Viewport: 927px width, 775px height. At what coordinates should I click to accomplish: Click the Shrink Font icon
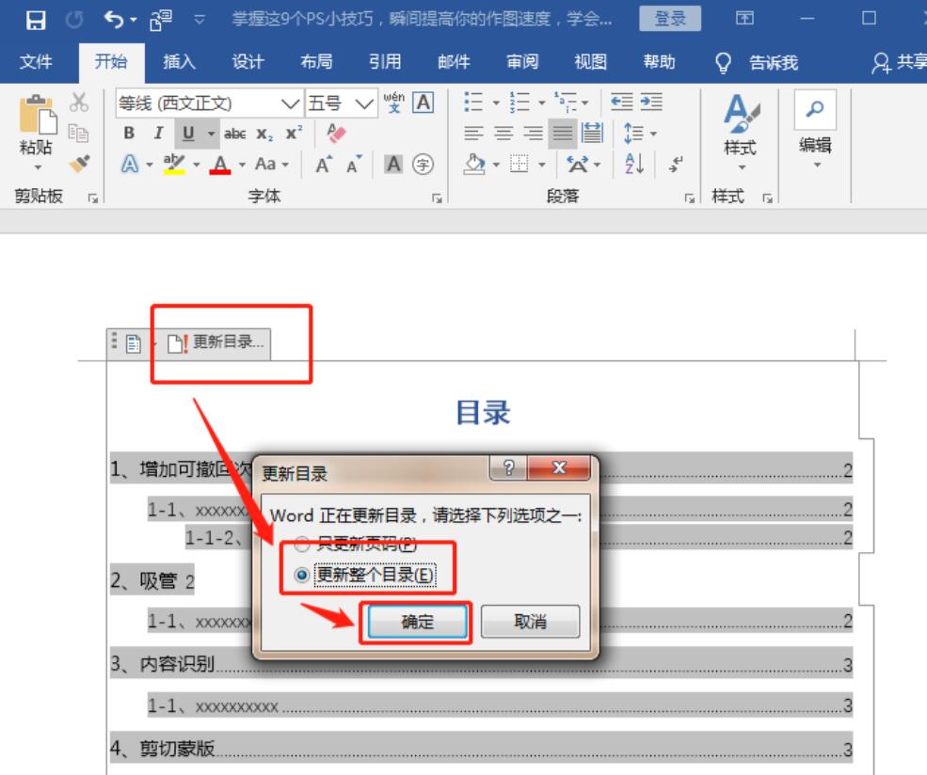tap(354, 165)
